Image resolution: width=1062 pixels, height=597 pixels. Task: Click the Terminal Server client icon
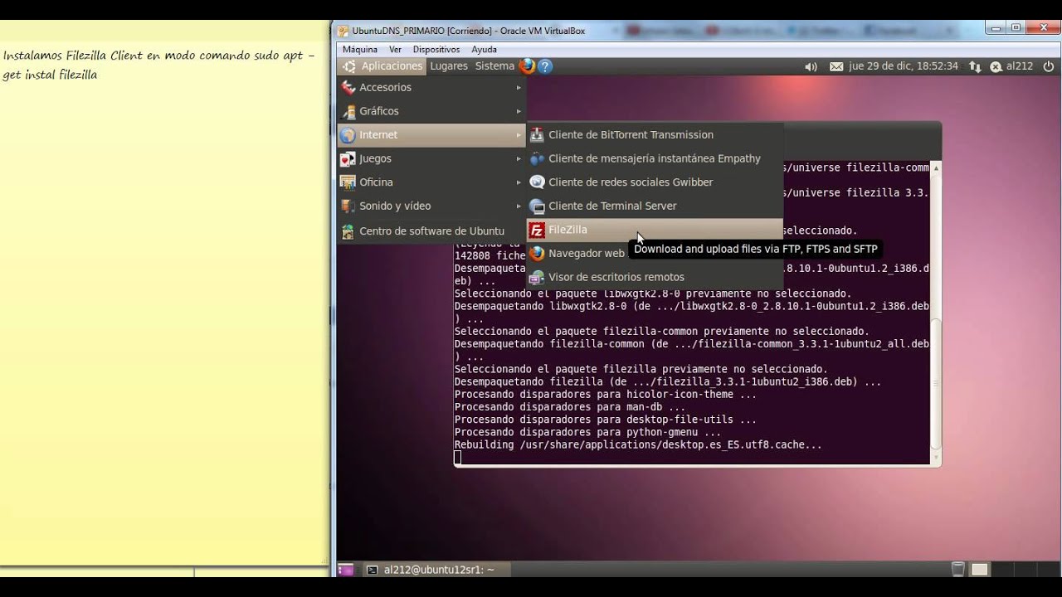(x=537, y=206)
